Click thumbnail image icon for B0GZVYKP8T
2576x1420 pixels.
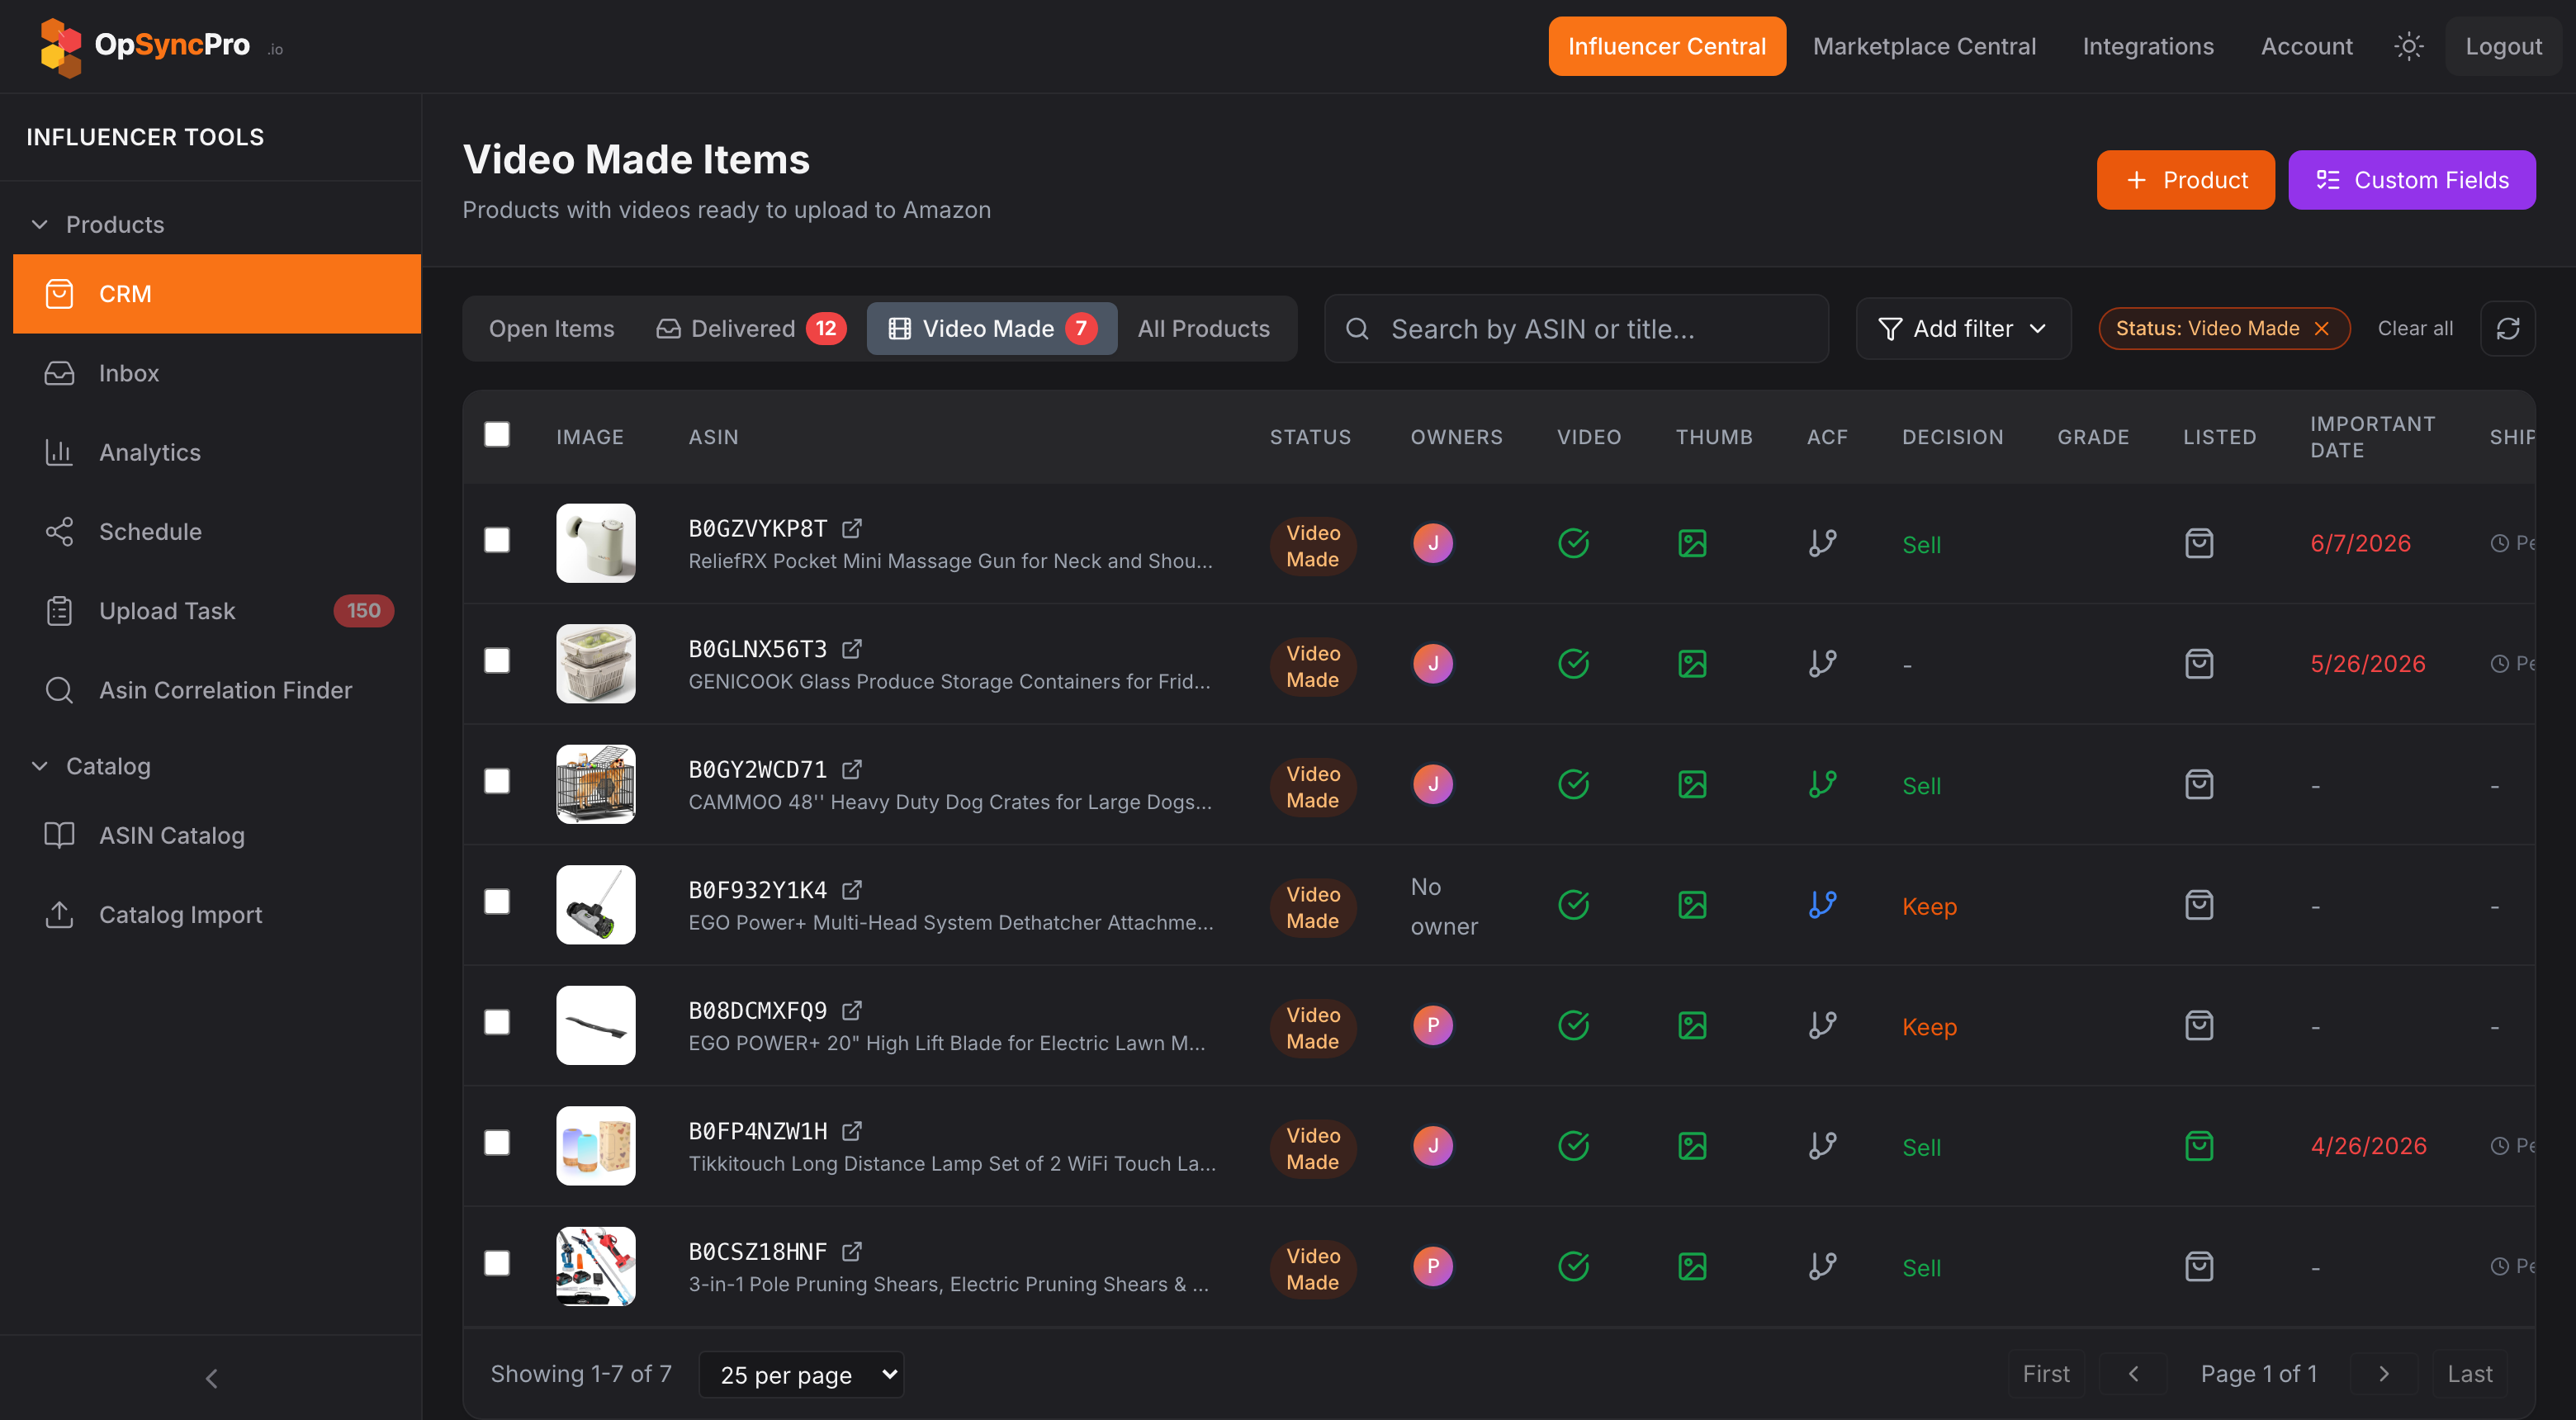[1692, 543]
